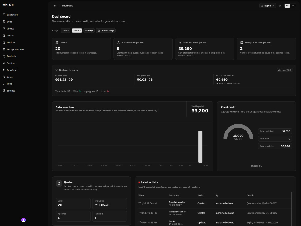Click the Usage: 0% label
The height and width of the screenshot is (226, 301).
click(x=256, y=166)
